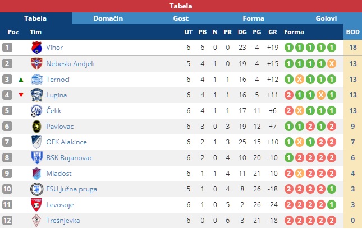Screen dimensions: 362x229
Task: Click the FSU Južna pruga round logo
Action: pyautogui.click(x=36, y=189)
